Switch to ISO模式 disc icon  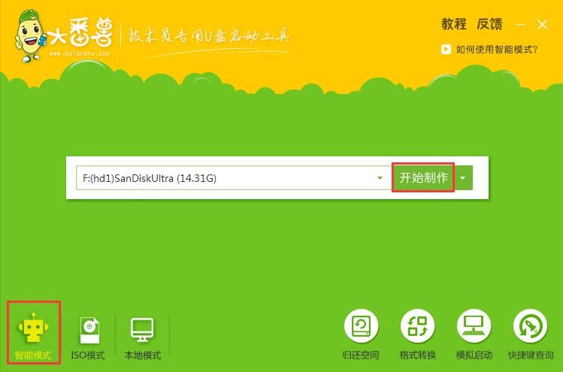[88, 328]
